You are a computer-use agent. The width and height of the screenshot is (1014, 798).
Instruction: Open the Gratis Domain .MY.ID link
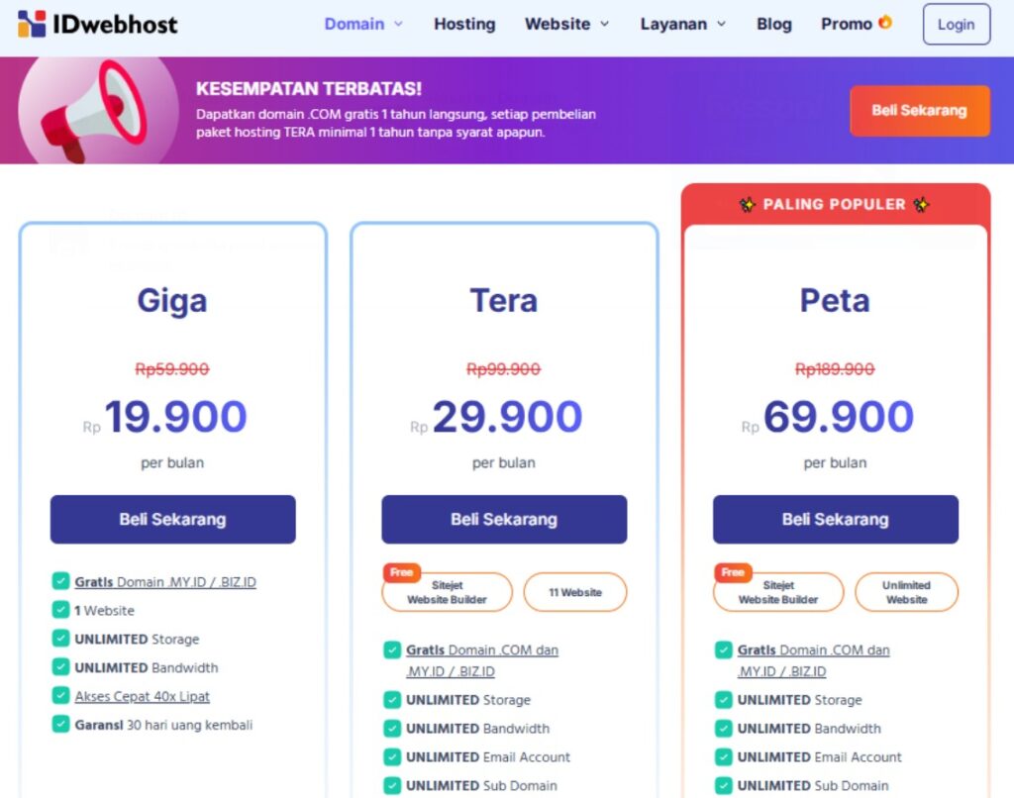pyautogui.click(x=161, y=581)
